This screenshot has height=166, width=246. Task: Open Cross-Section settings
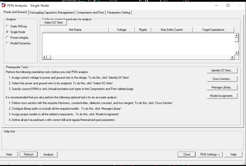(222, 79)
